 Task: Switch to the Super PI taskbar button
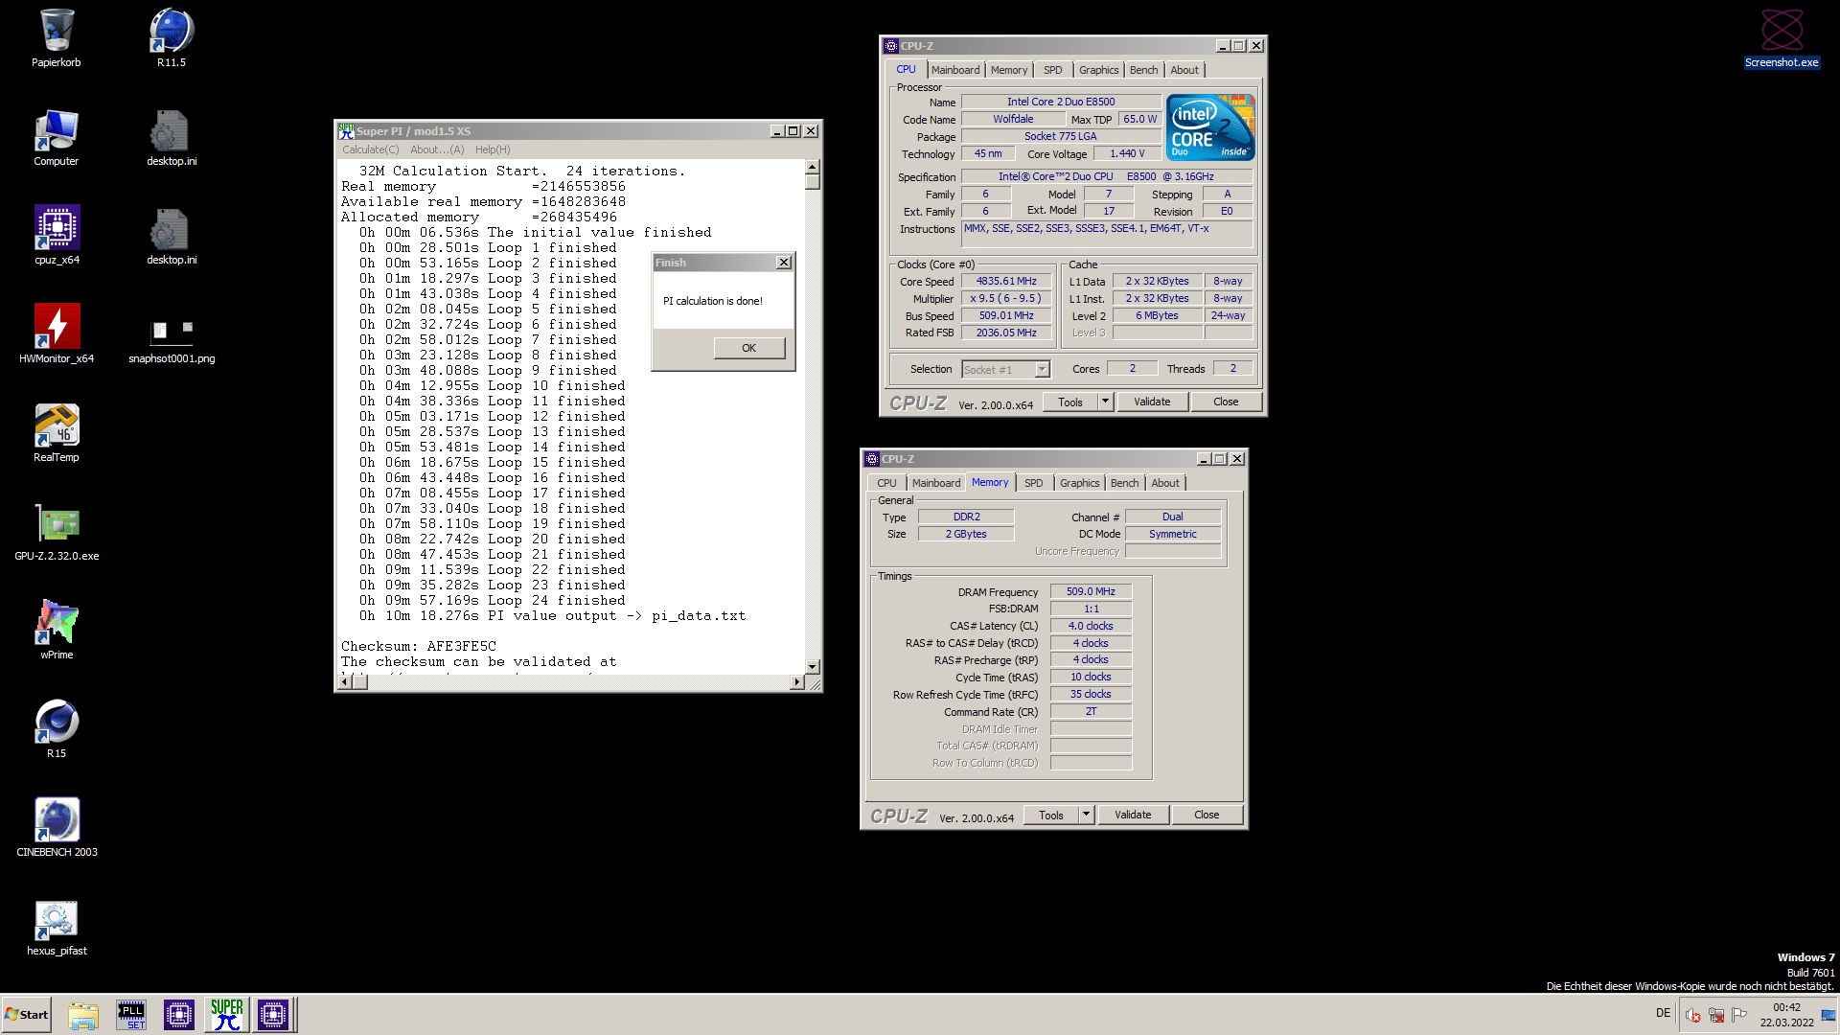(x=227, y=1015)
